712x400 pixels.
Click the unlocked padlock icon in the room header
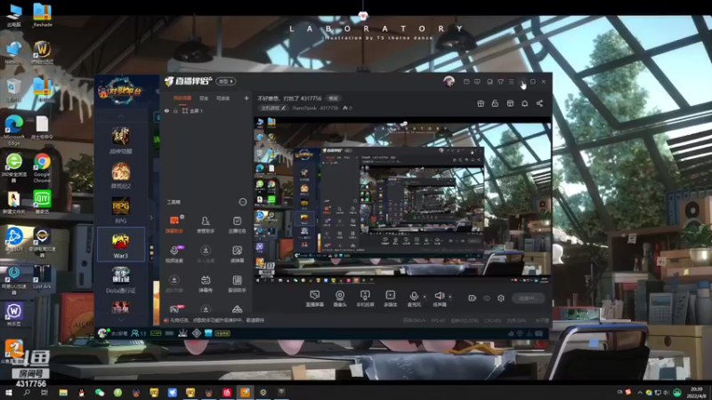point(495,103)
